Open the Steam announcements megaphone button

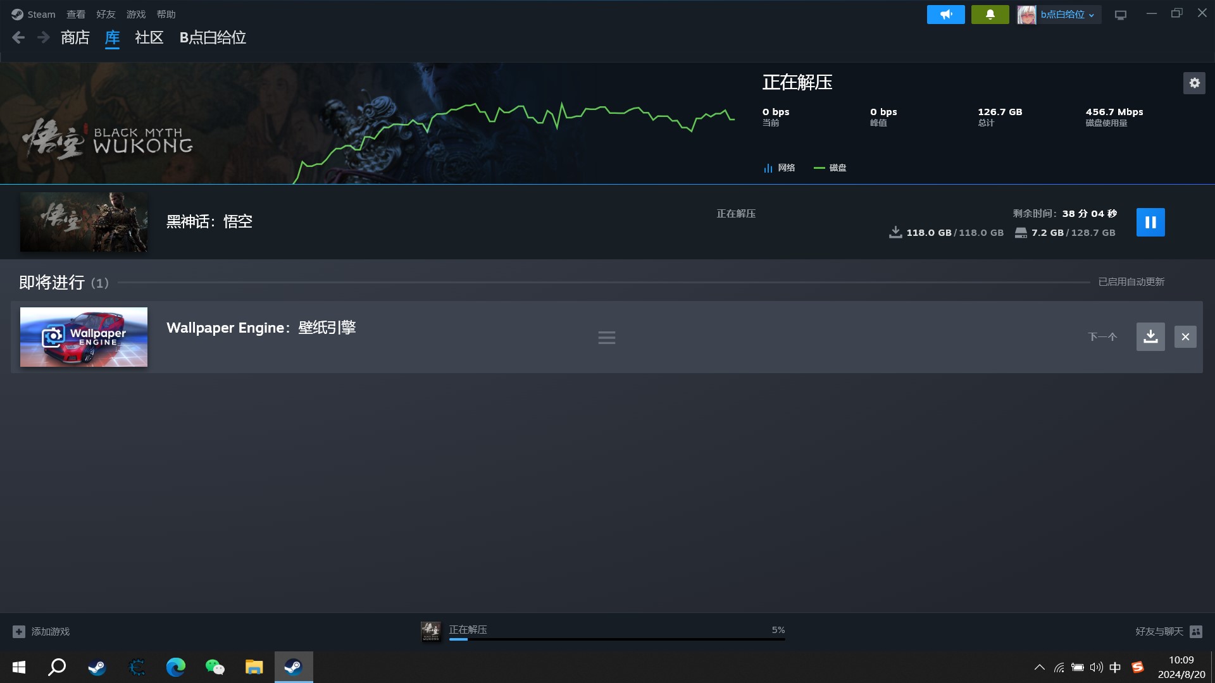(946, 15)
